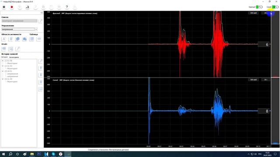
Task: Collapse the left side panel with double arrow
Action: pos(42,13)
